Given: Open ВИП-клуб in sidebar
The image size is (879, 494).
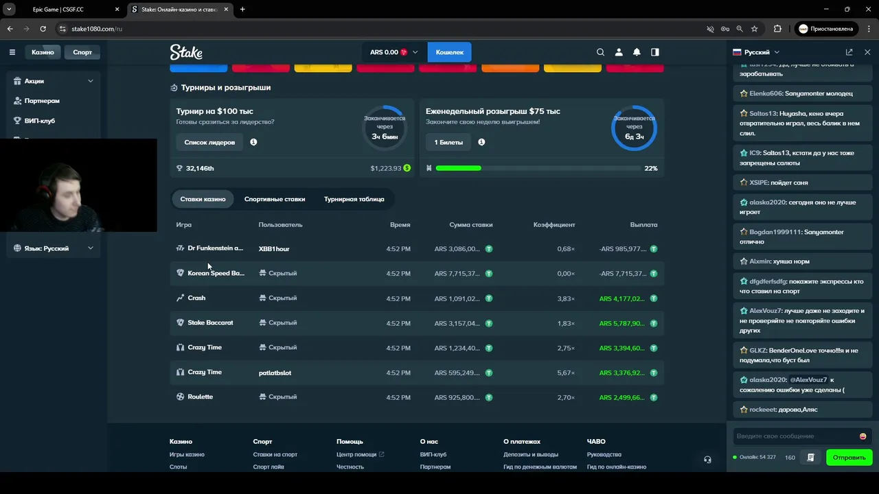Looking at the screenshot, I should coord(40,121).
